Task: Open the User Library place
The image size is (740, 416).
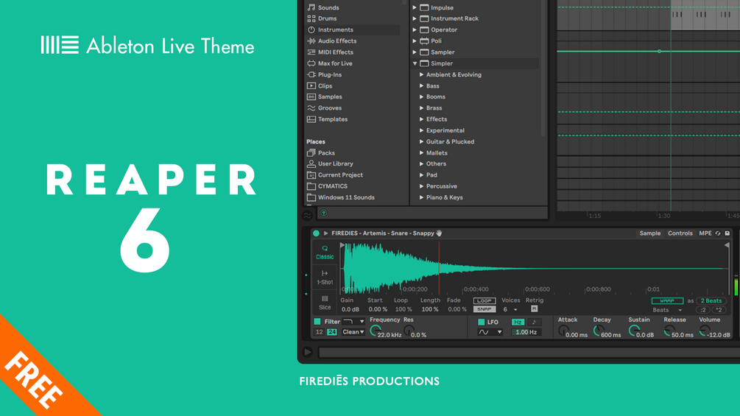Action: point(330,163)
